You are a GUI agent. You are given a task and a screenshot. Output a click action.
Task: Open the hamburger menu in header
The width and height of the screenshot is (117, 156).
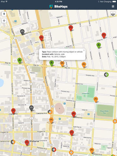click(x=113, y=6)
